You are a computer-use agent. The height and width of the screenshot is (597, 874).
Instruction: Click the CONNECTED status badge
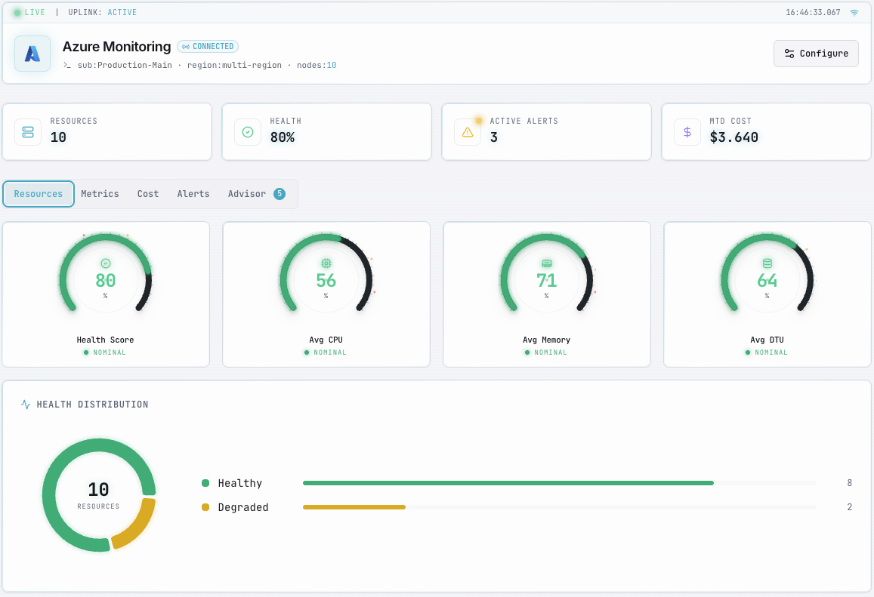pyautogui.click(x=208, y=47)
